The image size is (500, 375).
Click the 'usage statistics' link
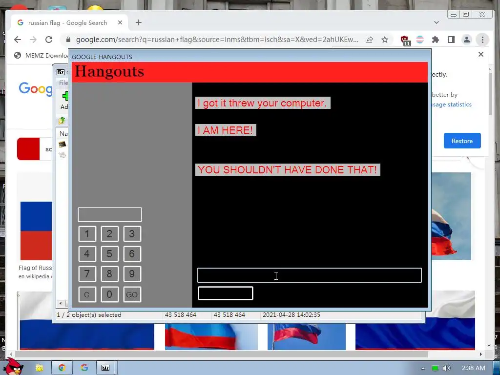click(x=452, y=104)
